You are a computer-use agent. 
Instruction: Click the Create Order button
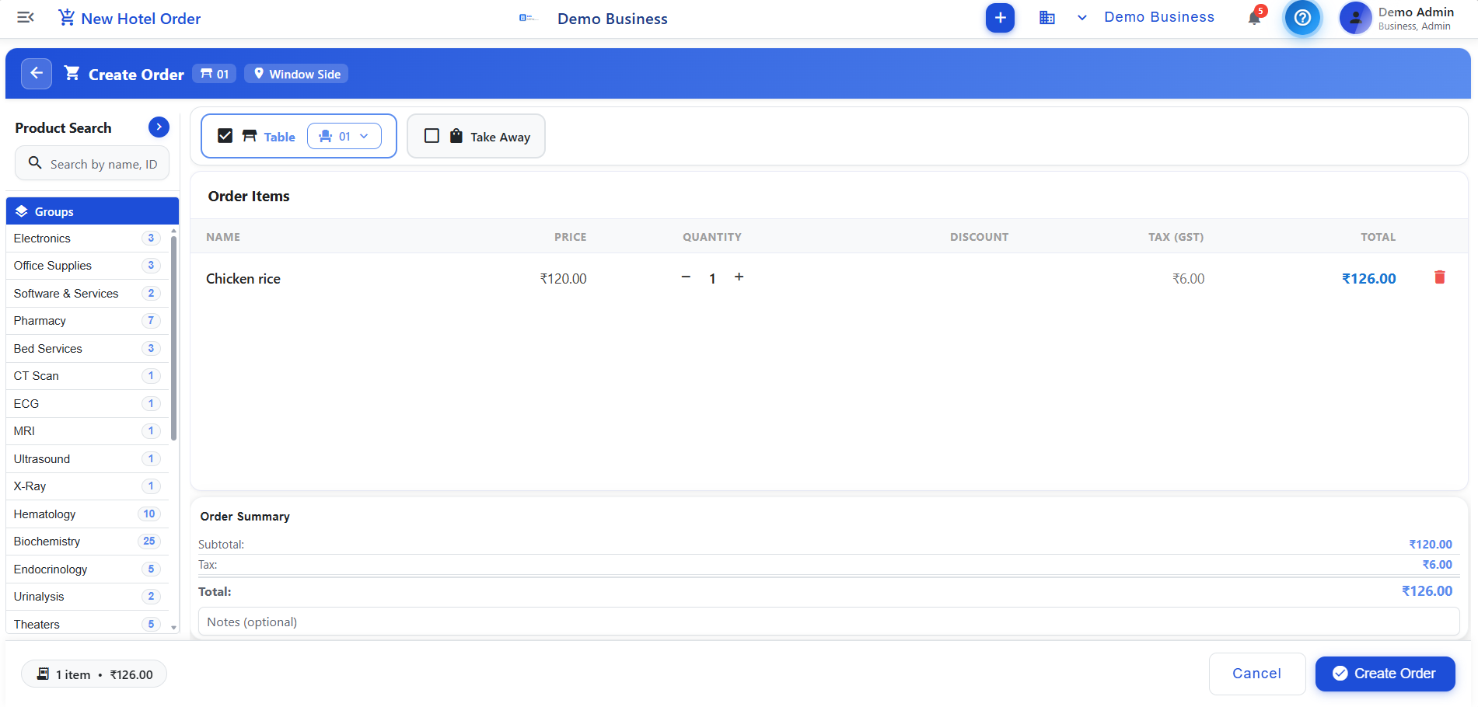pyautogui.click(x=1385, y=674)
